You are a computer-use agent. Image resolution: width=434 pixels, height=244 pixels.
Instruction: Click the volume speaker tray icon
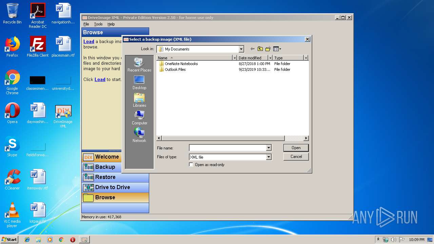(393, 240)
